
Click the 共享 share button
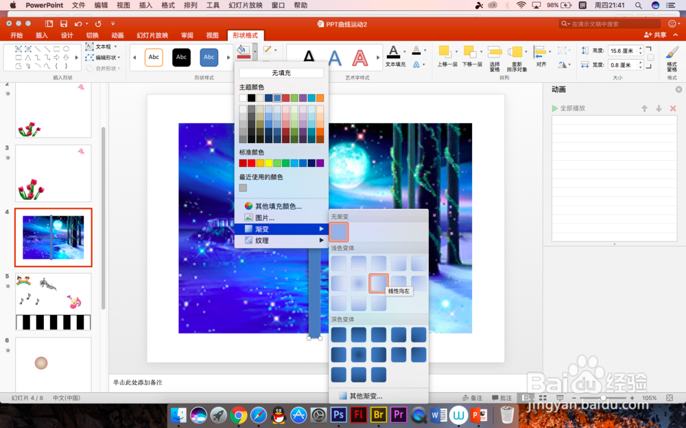tap(655, 35)
